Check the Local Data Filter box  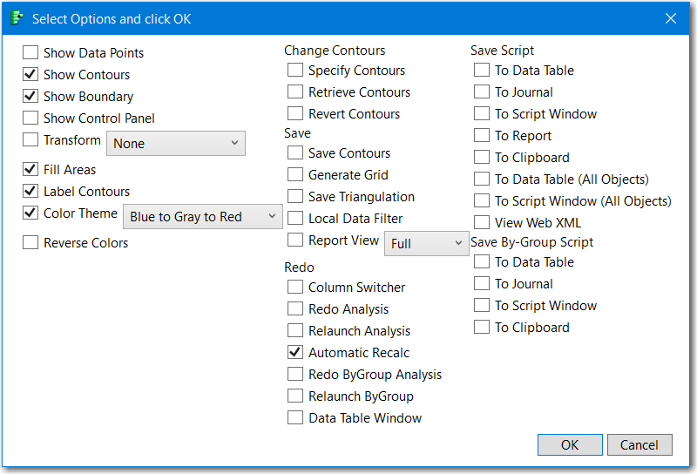pos(295,219)
